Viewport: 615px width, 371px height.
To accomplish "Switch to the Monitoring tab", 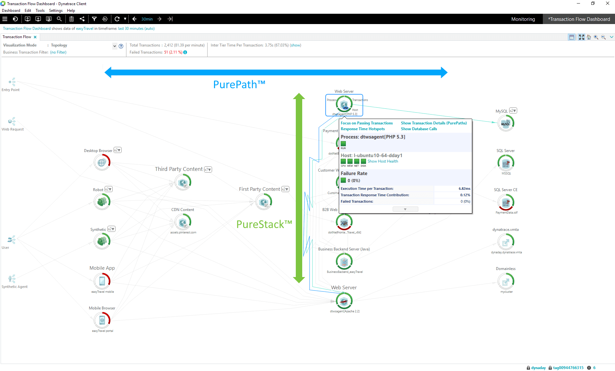I will (523, 19).
